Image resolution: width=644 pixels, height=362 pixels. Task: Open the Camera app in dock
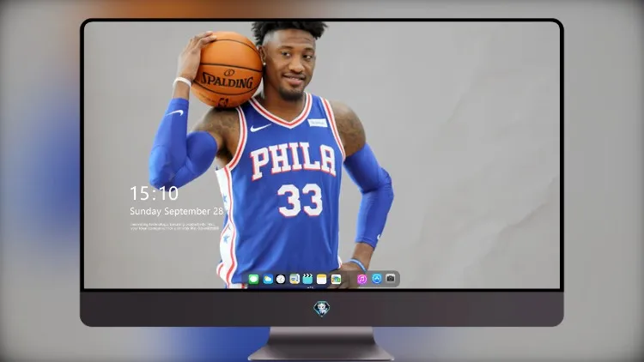pos(390,279)
